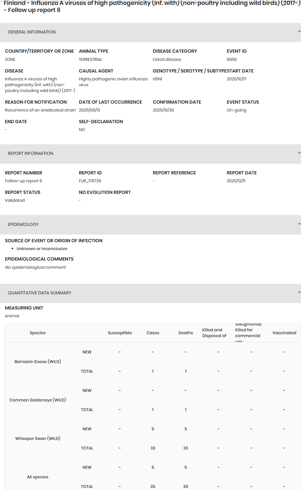The height and width of the screenshot is (490, 301).
Task: Click the Unknown or inconclusive source item
Action: [x=42, y=249]
